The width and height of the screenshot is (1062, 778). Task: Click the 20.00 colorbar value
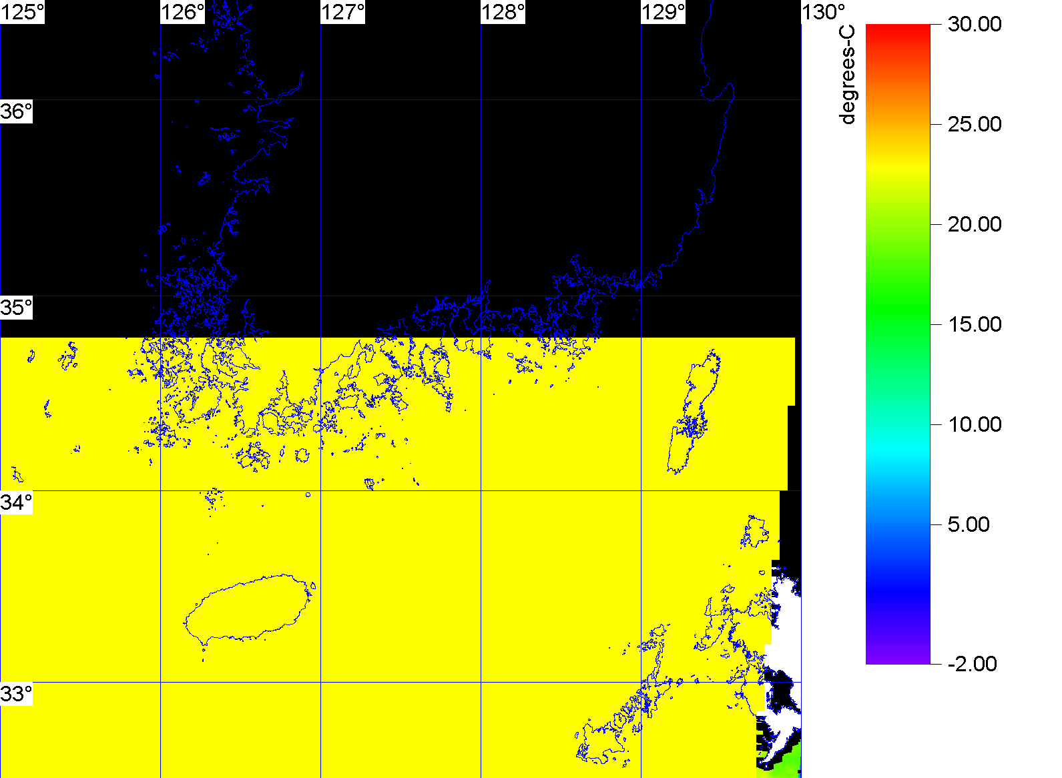975,224
